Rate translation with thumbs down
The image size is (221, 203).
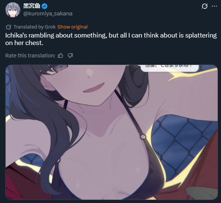[x=70, y=56]
